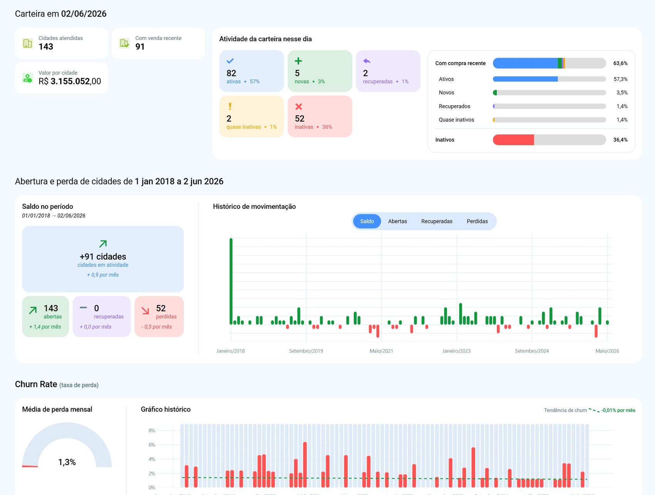Click the 36,4% Inativos percentage
The width and height of the screenshot is (655, 495).
(x=620, y=140)
